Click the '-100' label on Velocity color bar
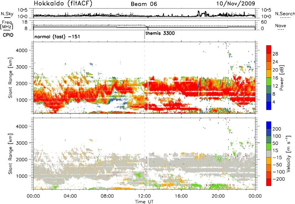The height and width of the screenshot is (204, 295). [x=279, y=172]
